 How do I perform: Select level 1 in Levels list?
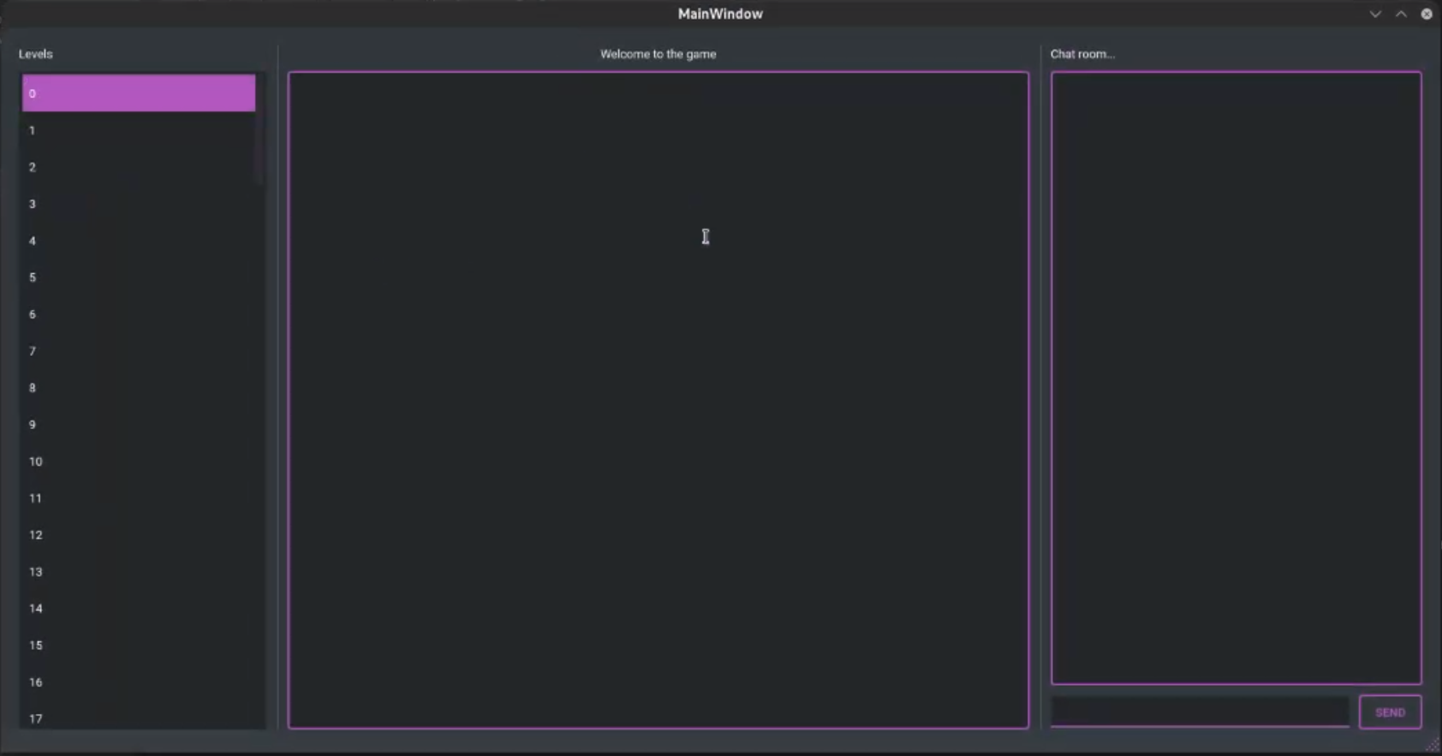point(139,130)
